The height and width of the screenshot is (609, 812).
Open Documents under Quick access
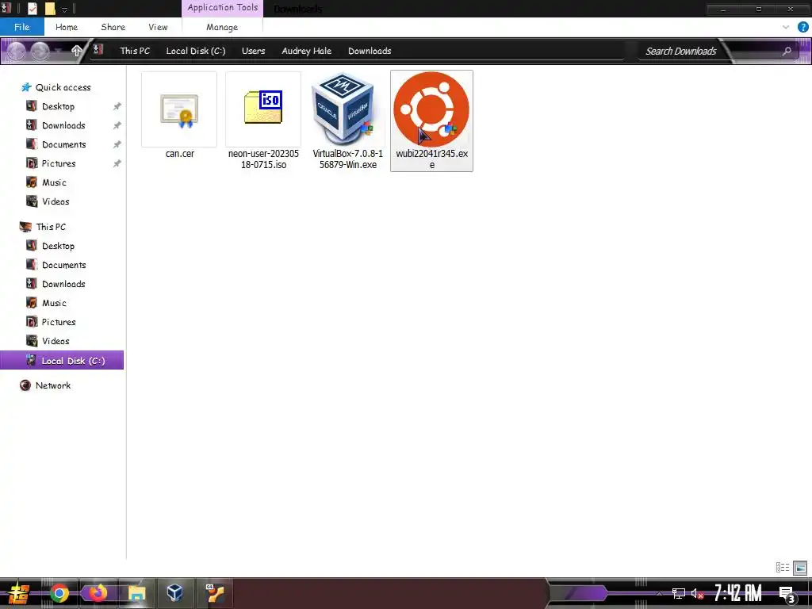62,144
